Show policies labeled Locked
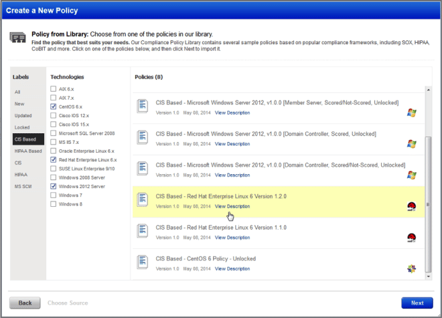The height and width of the screenshot is (318, 442). [x=22, y=127]
